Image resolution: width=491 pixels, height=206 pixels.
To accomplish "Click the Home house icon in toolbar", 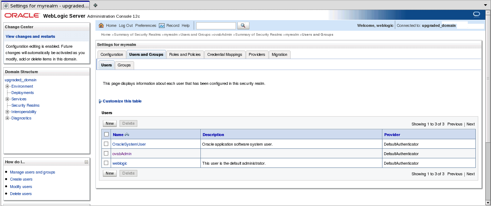I will pyautogui.click(x=101, y=25).
